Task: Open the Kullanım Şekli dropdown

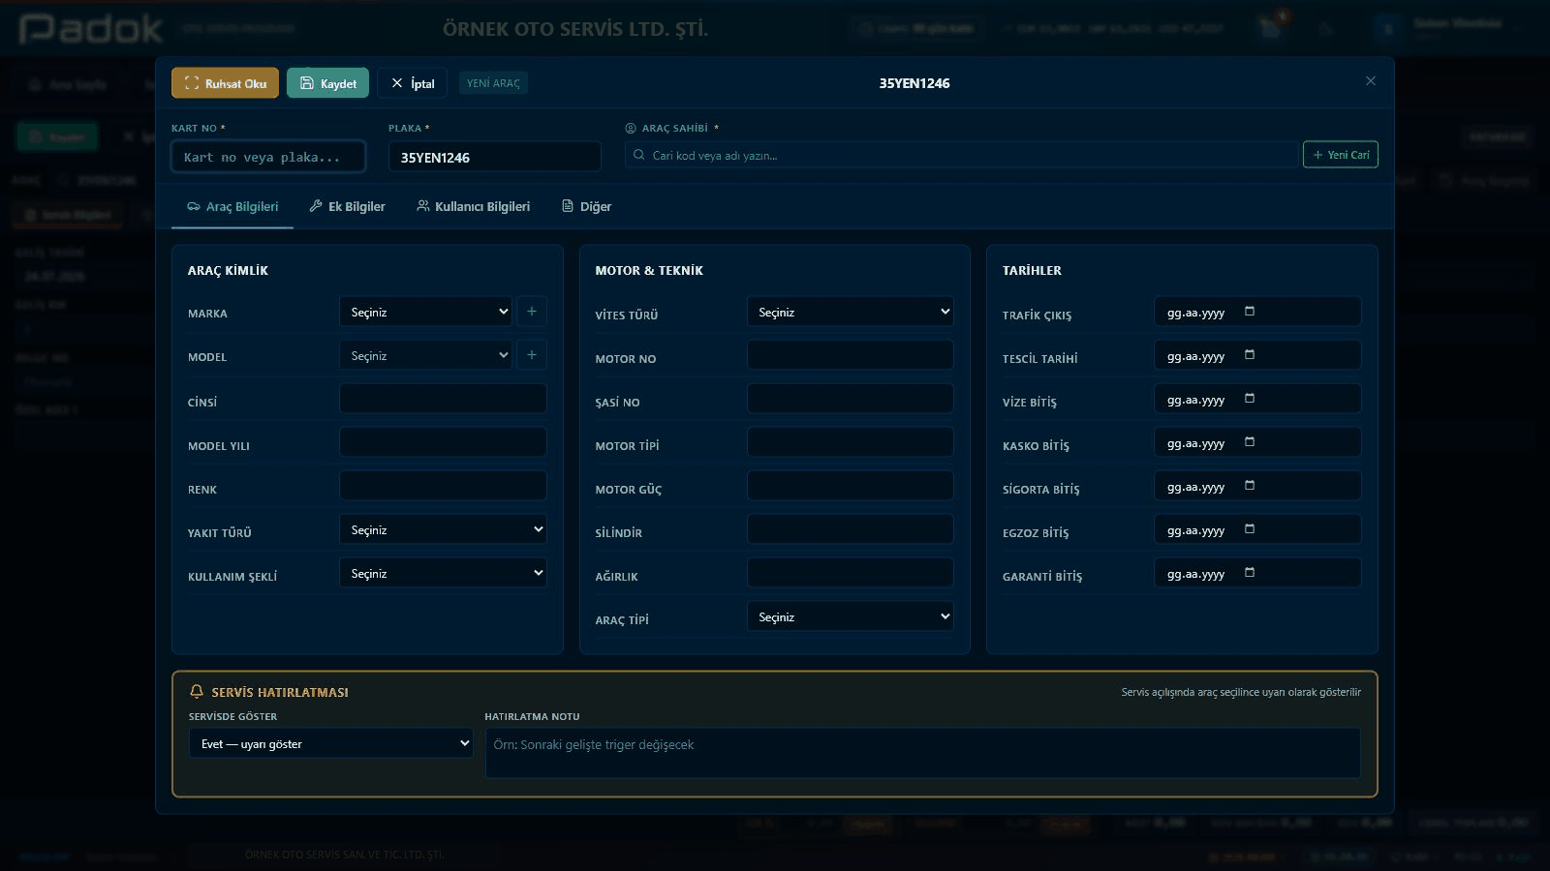Action: click(x=443, y=573)
